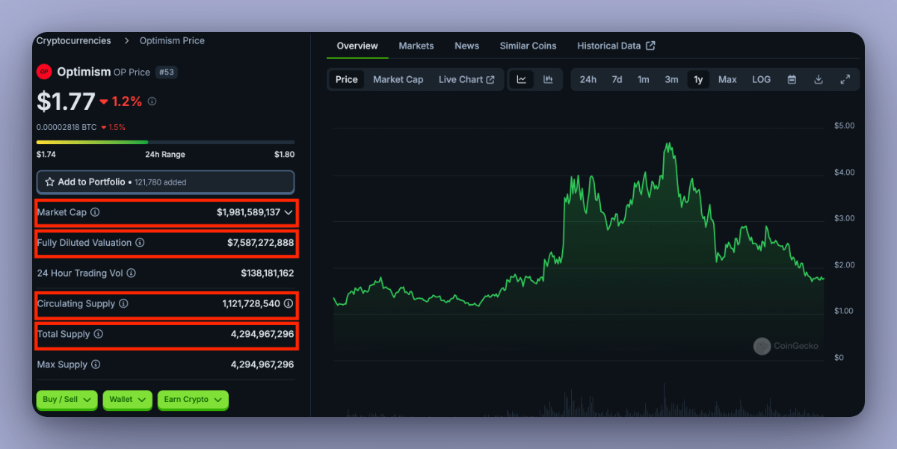The width and height of the screenshot is (897, 449).
Task: Set the chart range to 3m
Action: [x=671, y=79]
